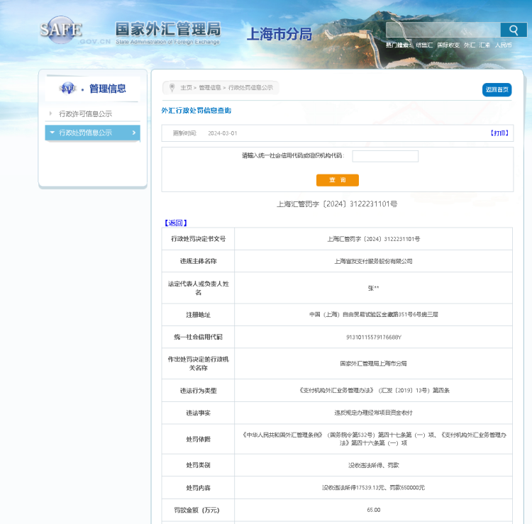Click the 违法事实 row label

(x=198, y=413)
